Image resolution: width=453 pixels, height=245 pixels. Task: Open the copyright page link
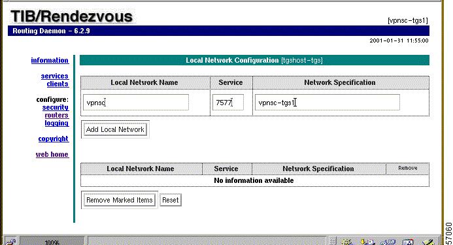pos(54,139)
